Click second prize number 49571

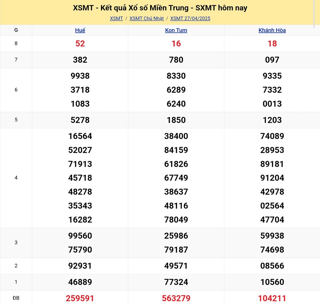click(x=176, y=266)
